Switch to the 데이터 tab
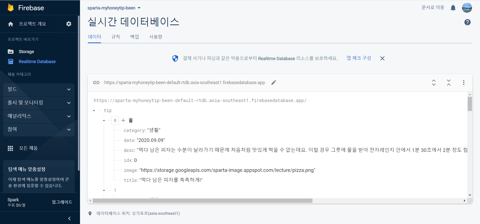 click(x=94, y=37)
